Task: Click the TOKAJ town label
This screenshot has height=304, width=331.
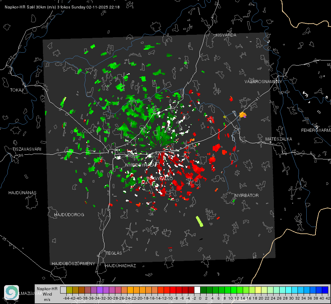Action: 17,90
